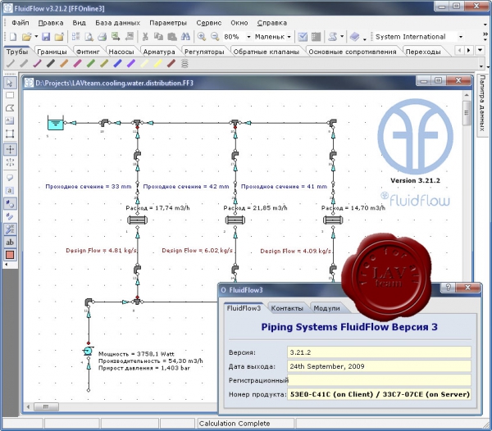The width and height of the screenshot is (492, 431).
Task: Select the polygon selection tool
Action: (10, 108)
